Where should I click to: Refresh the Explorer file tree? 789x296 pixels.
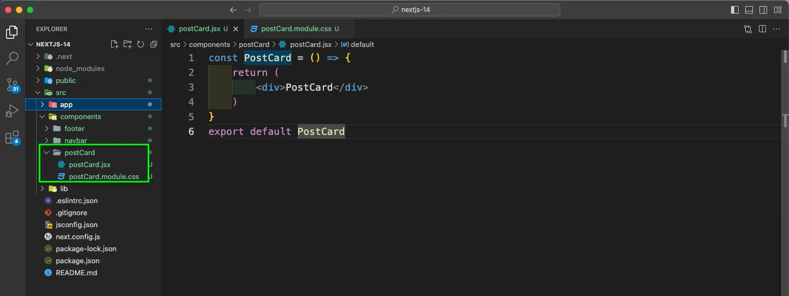141,44
